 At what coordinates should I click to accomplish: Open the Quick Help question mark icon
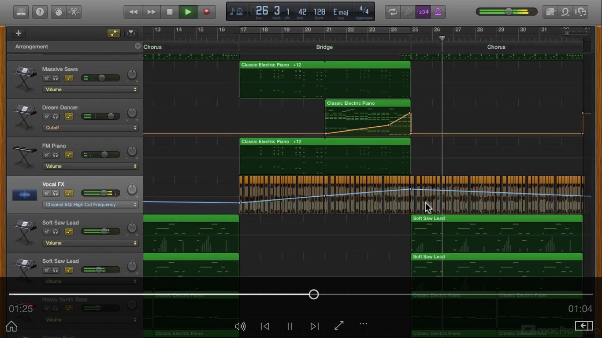(40, 12)
